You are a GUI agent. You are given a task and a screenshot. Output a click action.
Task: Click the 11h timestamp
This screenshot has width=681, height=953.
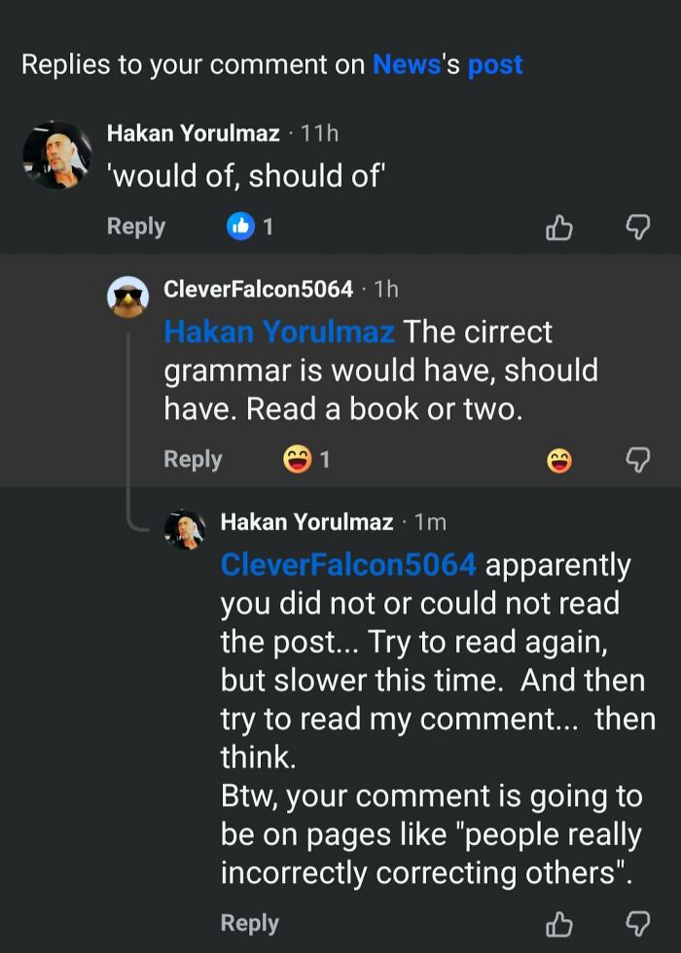[321, 133]
